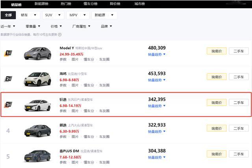This screenshot has width=252, height=168.
Task: Open the 海鸥 car image
Action: point(37,79)
